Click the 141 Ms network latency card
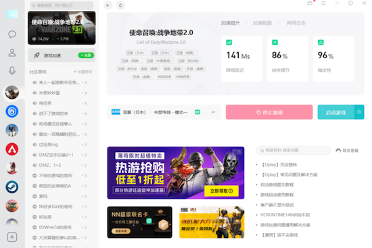The width and height of the screenshot is (372, 248). coord(241,59)
